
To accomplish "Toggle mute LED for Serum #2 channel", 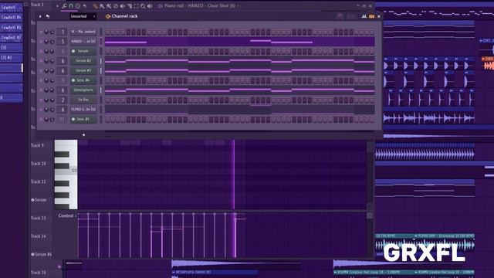I will [x=41, y=61].
